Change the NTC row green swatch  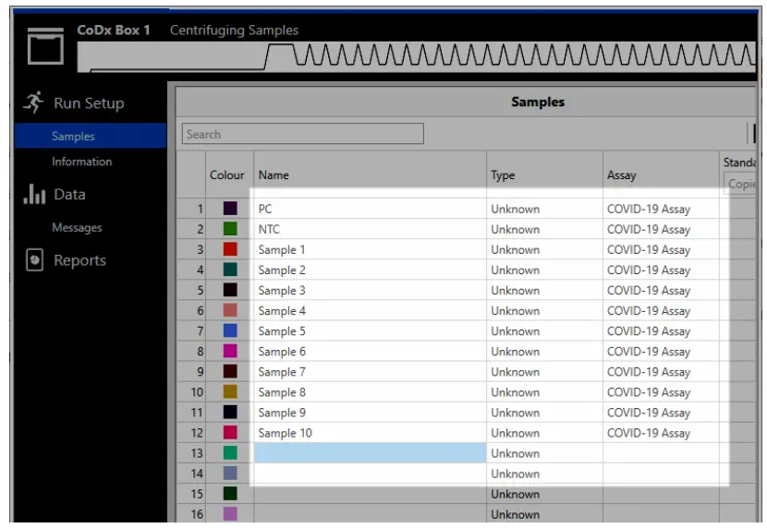[230, 229]
